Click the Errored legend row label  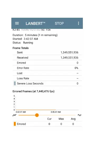[x=21, y=124]
